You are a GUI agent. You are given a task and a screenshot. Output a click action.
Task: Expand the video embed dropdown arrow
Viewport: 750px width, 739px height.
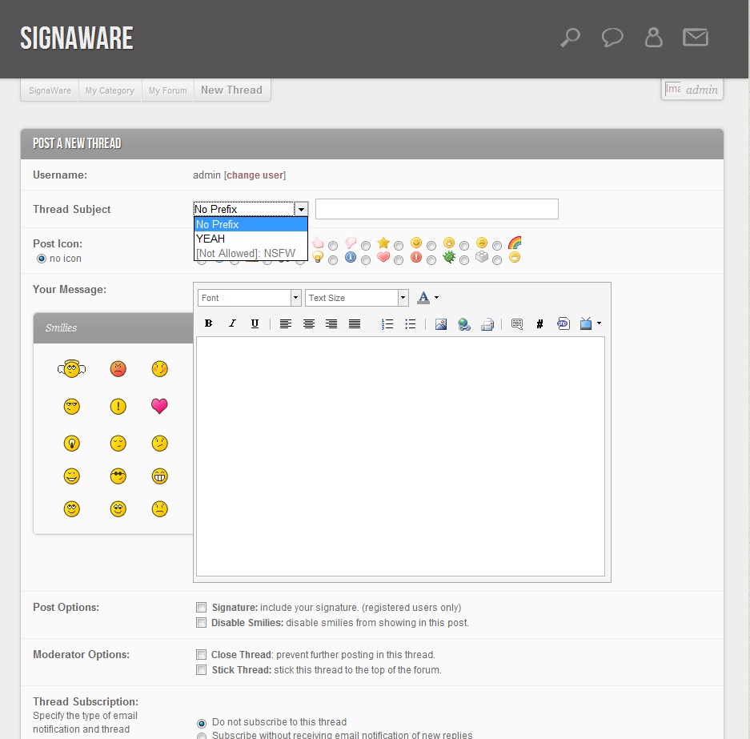[599, 323]
